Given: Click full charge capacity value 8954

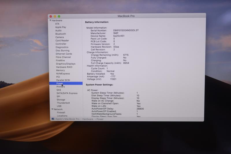Looking at the screenshot, I should (x=126, y=63).
